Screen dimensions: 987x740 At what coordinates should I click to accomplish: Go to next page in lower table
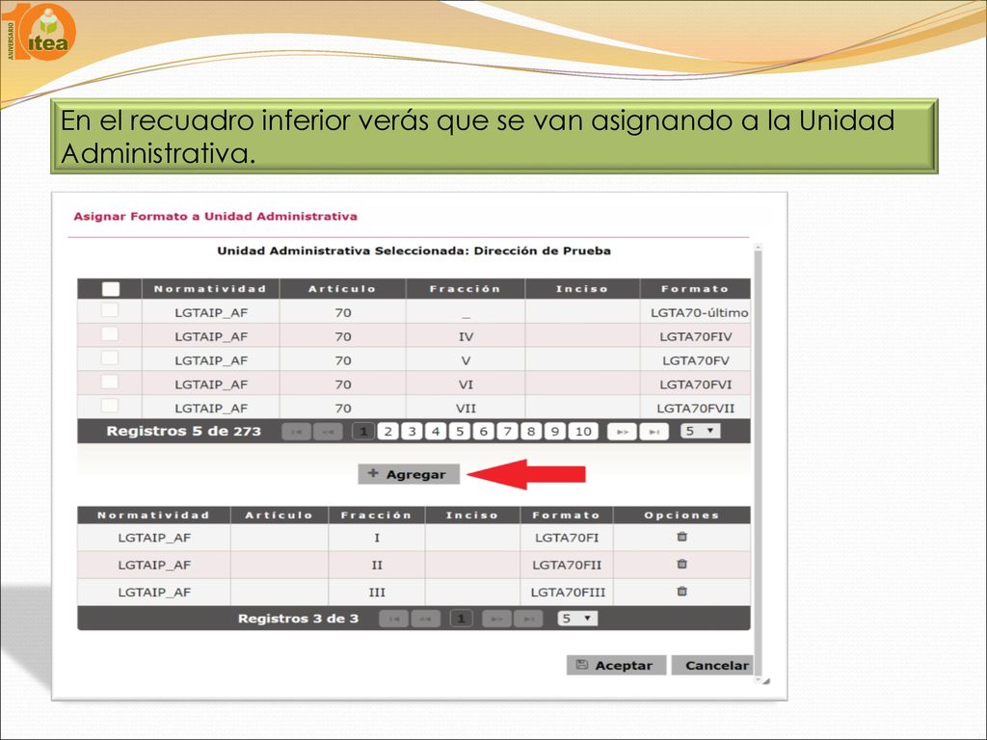[496, 620]
